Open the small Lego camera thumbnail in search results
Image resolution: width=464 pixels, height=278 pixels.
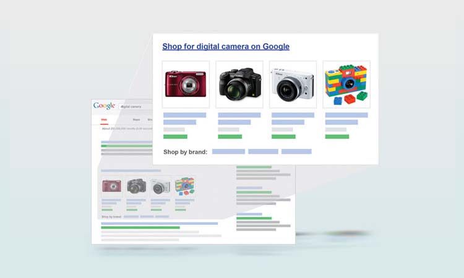[x=184, y=186]
